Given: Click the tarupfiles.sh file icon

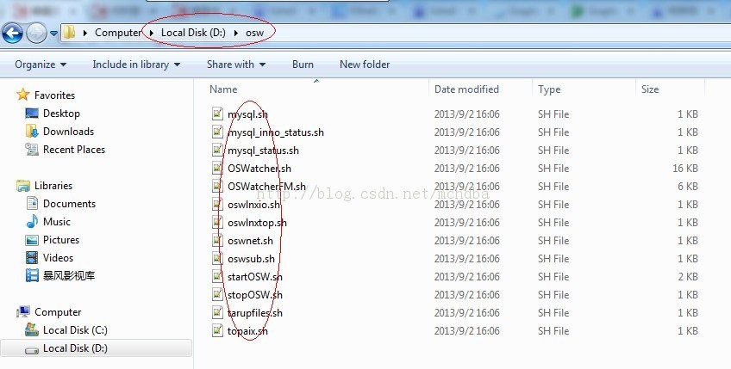Looking at the screenshot, I should tap(217, 312).
